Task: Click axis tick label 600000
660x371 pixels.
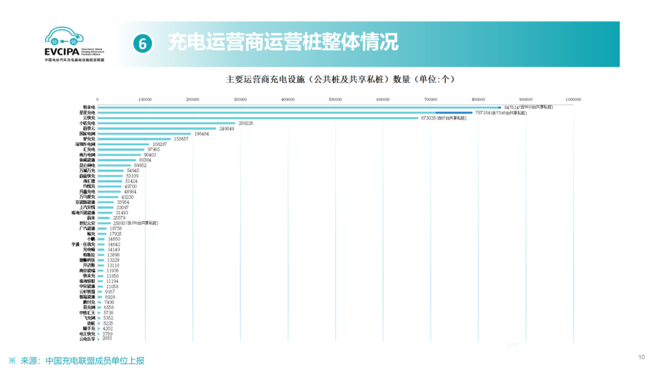Action: tap(383, 99)
